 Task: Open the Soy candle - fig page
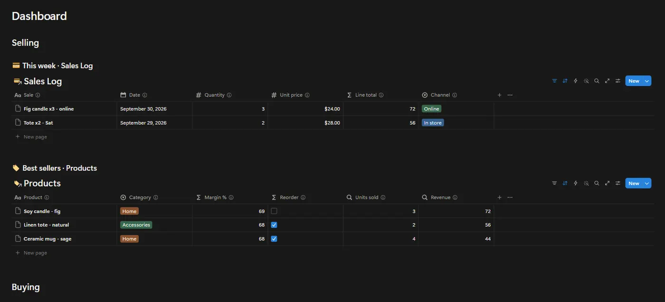[42, 211]
